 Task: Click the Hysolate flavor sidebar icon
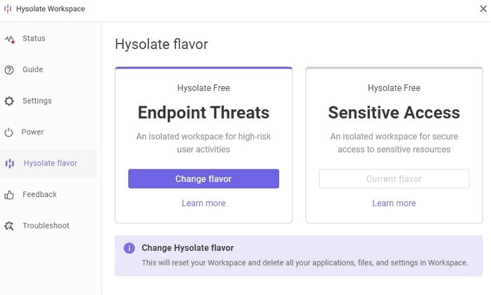point(10,163)
